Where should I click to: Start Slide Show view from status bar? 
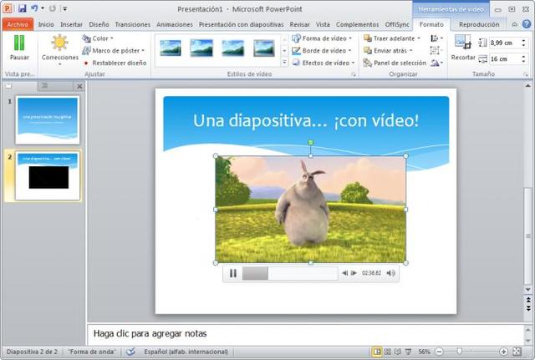(x=408, y=352)
